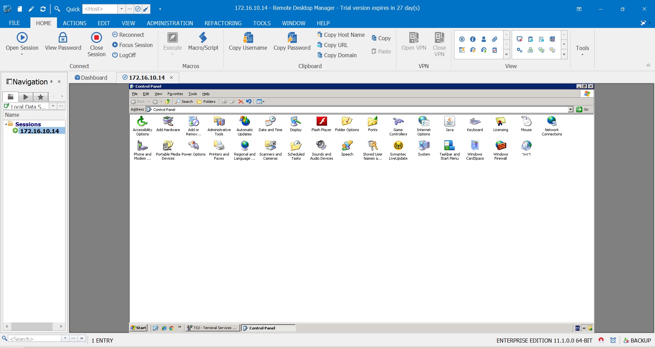Click the Reconnect button
Screen dimensions: 655x348
(128, 35)
